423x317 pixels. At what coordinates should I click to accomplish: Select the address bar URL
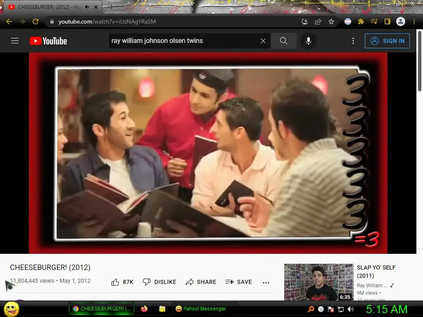pos(107,21)
